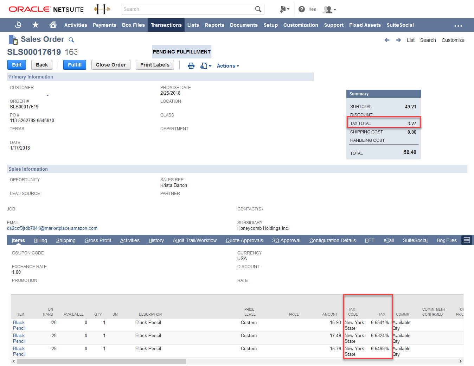Open the Search link at top right
The image size is (474, 366).
(x=428, y=40)
